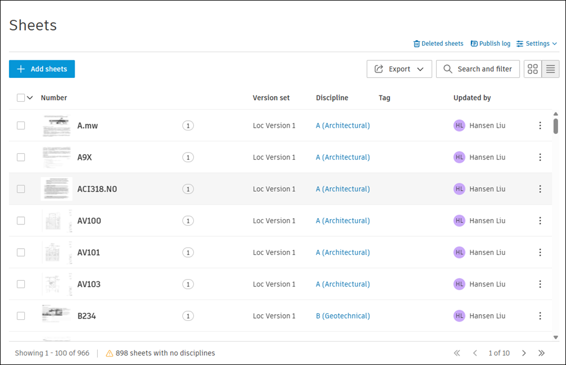
Task: Open the Settings dropdown
Action: pyautogui.click(x=537, y=44)
